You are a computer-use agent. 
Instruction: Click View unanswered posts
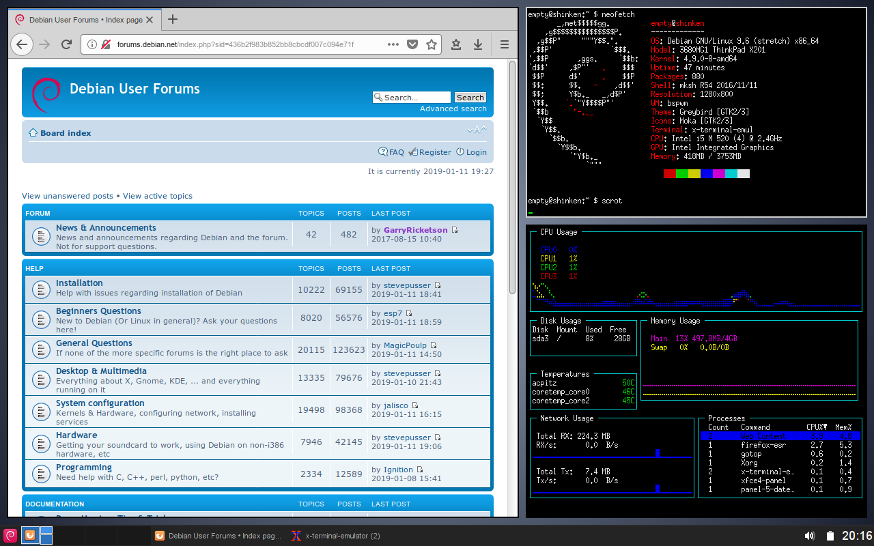68,196
